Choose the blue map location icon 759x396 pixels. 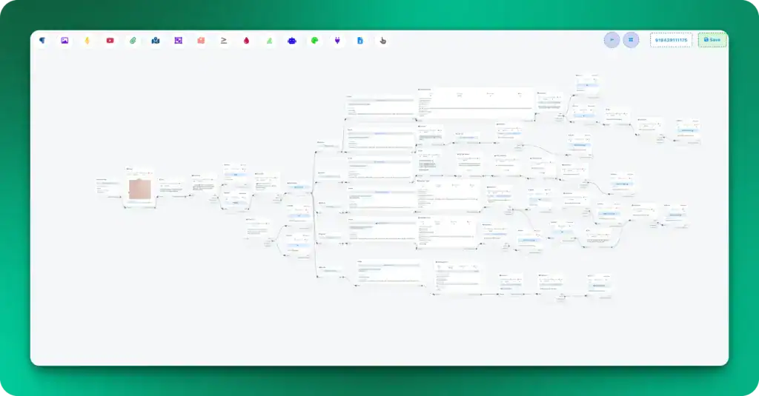pos(156,41)
